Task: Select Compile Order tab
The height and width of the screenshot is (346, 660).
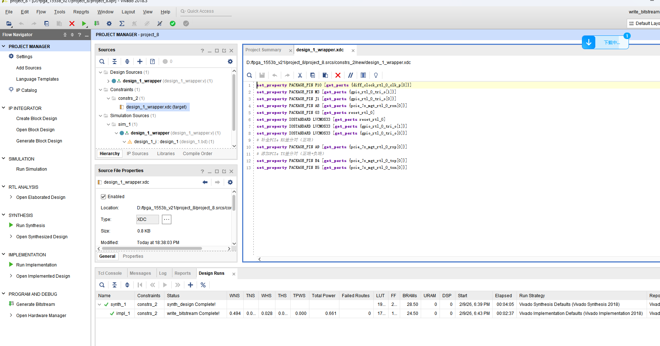Action: click(x=197, y=154)
